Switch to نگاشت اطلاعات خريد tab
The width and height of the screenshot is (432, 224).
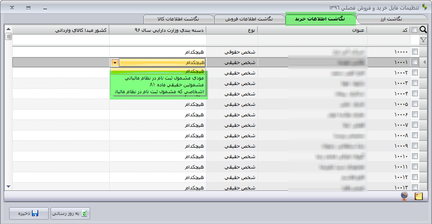(320, 19)
